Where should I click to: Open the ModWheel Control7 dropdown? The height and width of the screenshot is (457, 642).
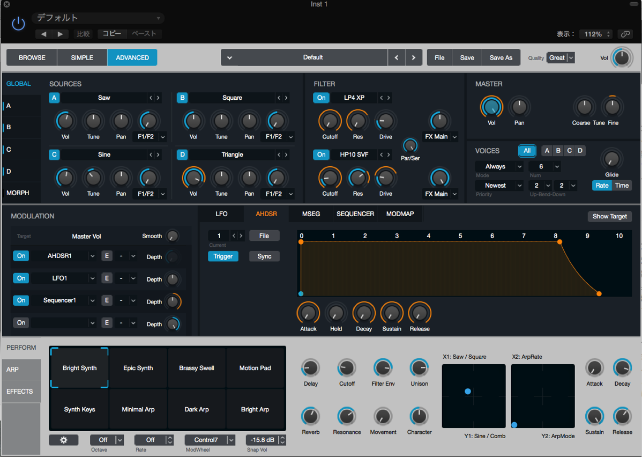210,440
